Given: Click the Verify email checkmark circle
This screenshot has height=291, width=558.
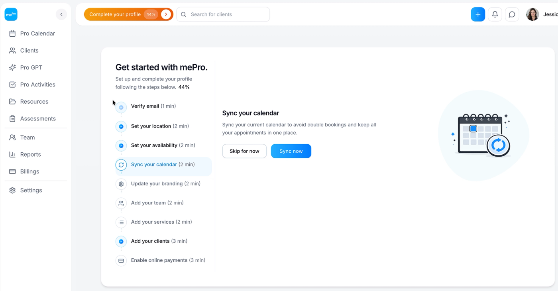Looking at the screenshot, I should click(x=121, y=107).
